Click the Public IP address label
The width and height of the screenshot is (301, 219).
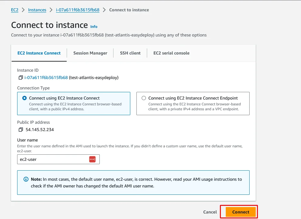point(33,122)
